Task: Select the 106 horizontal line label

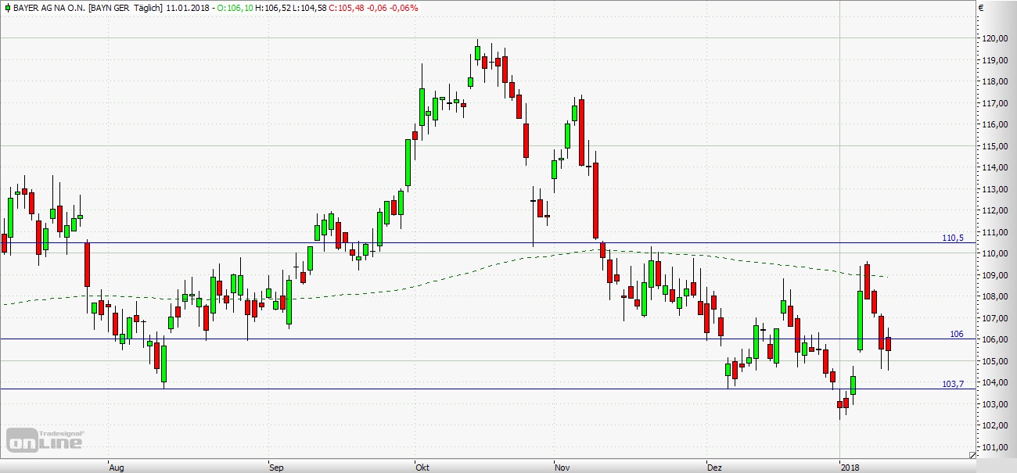Action: pyautogui.click(x=957, y=334)
